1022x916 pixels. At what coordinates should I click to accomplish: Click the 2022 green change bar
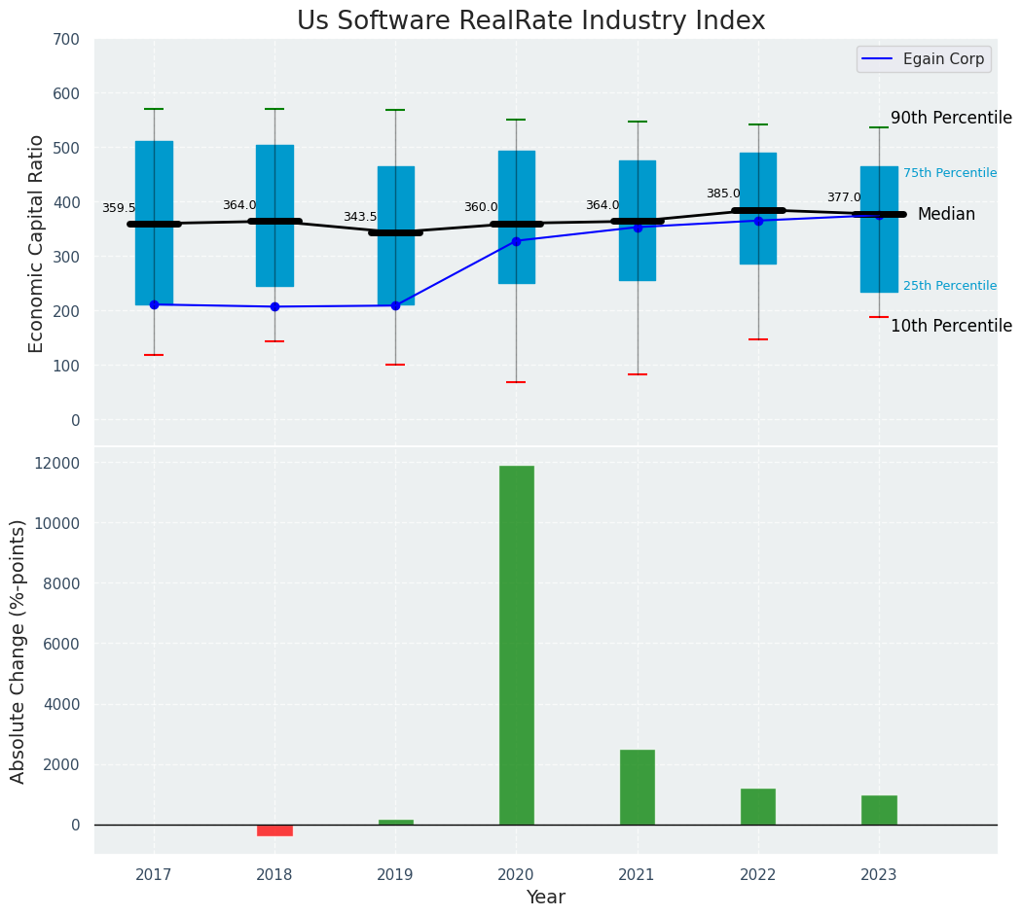coord(758,807)
